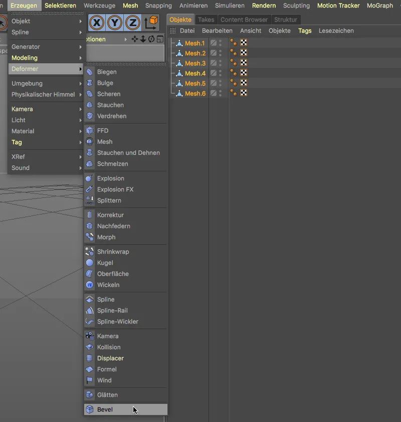Image resolution: width=401 pixels, height=422 pixels.
Task: Open the Sound submenu entry
Action: (x=47, y=168)
